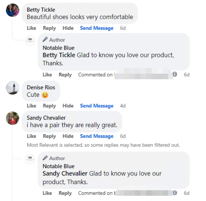Viewport: 206px width, 201px height.
Task: Click info icon on reply to Betty
Action: click(175, 75)
